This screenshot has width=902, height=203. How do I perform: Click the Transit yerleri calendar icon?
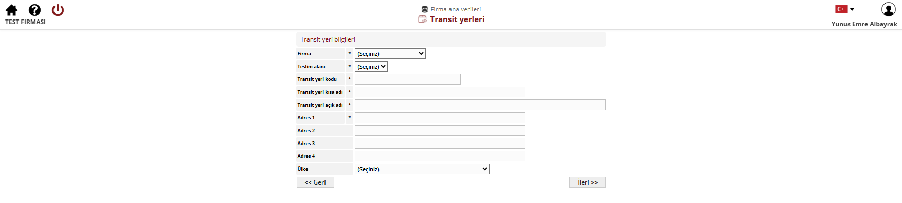pos(422,19)
